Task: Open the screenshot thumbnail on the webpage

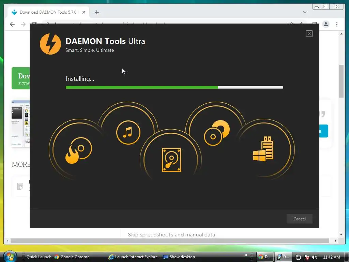Action: pos(20,124)
